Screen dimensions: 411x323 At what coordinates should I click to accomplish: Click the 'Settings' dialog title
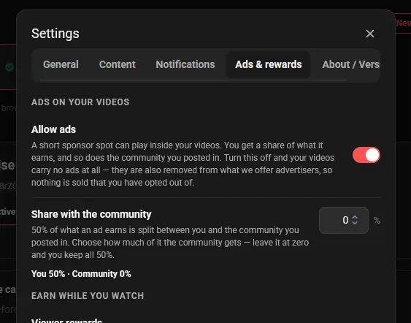tap(55, 34)
